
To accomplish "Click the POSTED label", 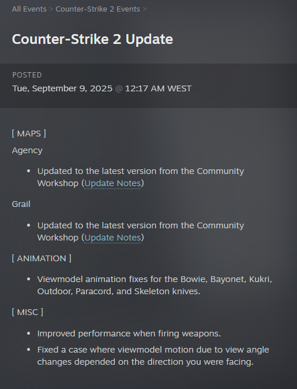I will 27,75.
